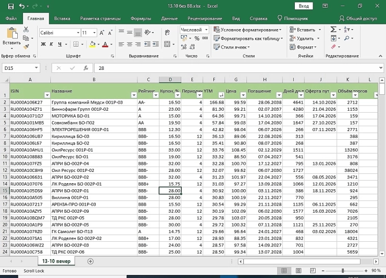Click the Общий доступ share button
The height and width of the screenshot is (278, 386).
[x=357, y=18]
